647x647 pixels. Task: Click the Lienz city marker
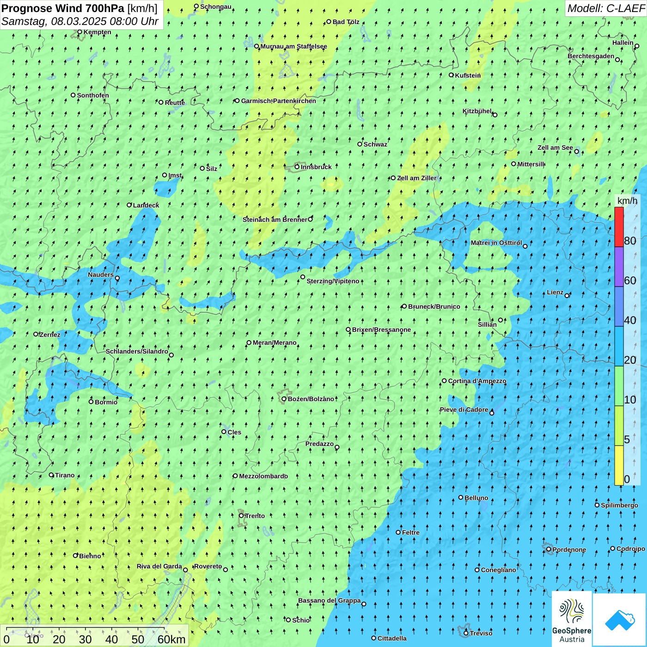click(x=567, y=296)
